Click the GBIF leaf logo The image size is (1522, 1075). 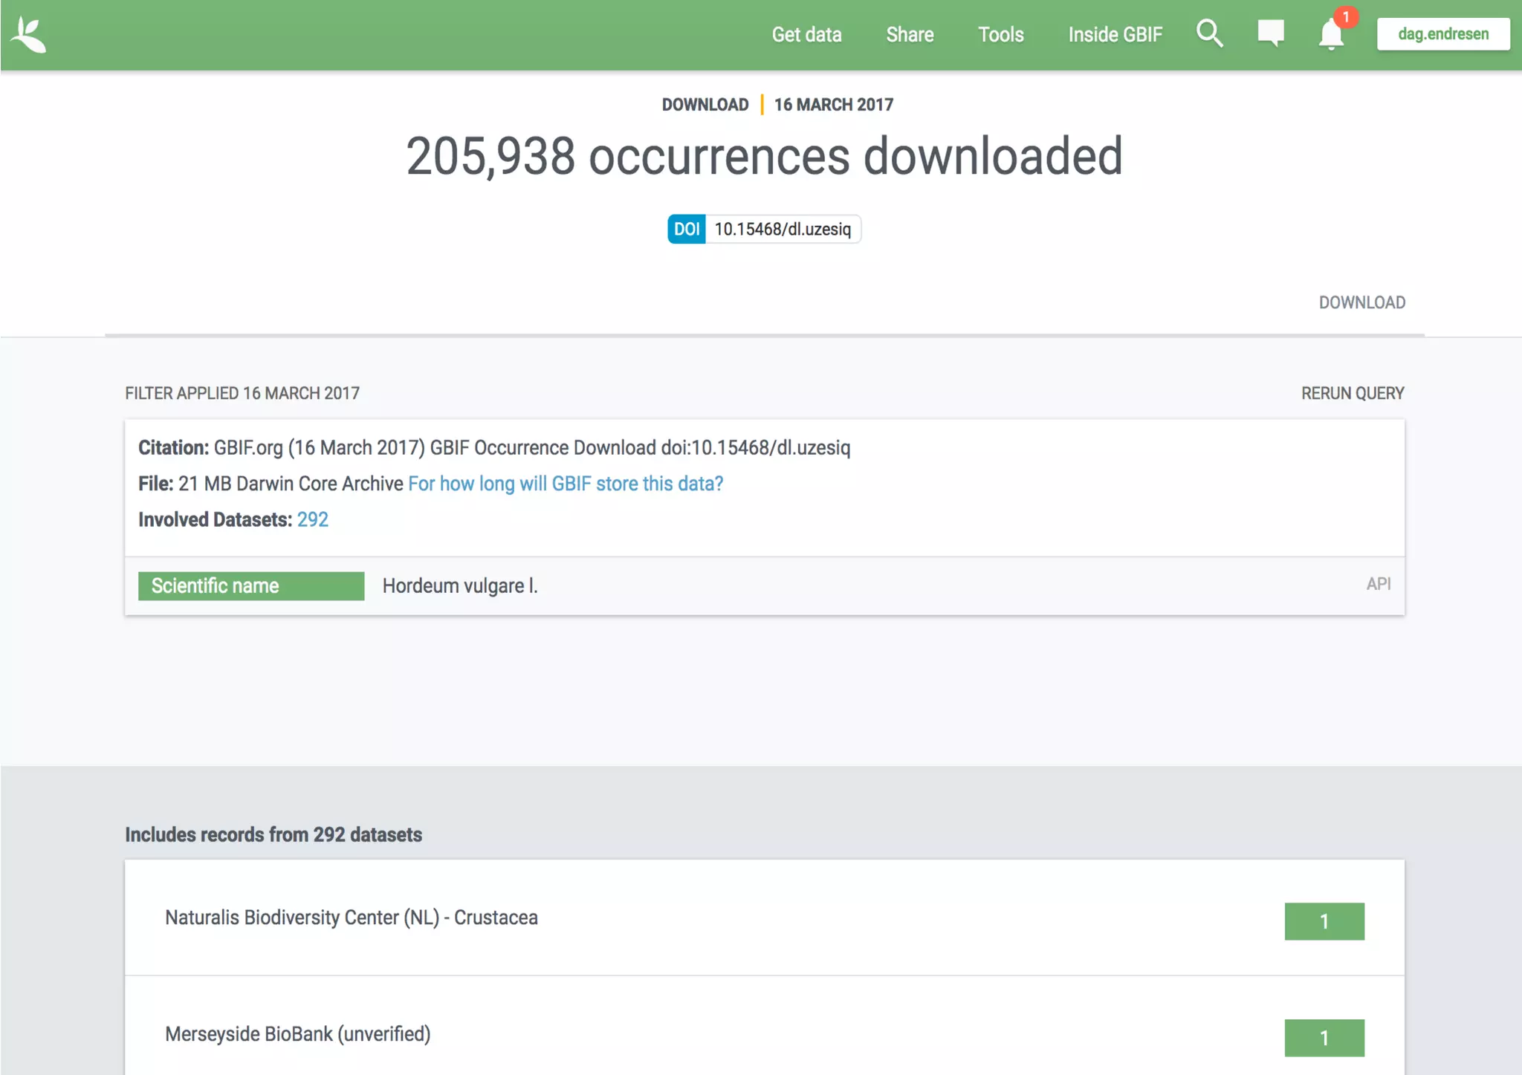coord(29,35)
